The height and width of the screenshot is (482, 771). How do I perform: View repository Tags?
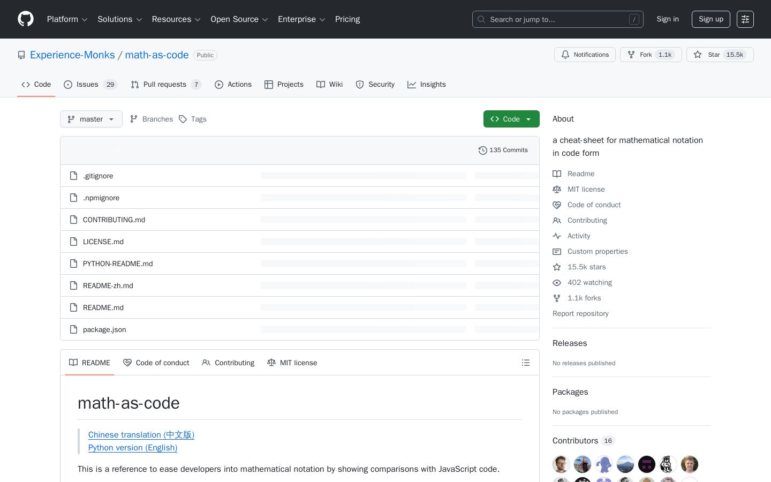click(193, 119)
